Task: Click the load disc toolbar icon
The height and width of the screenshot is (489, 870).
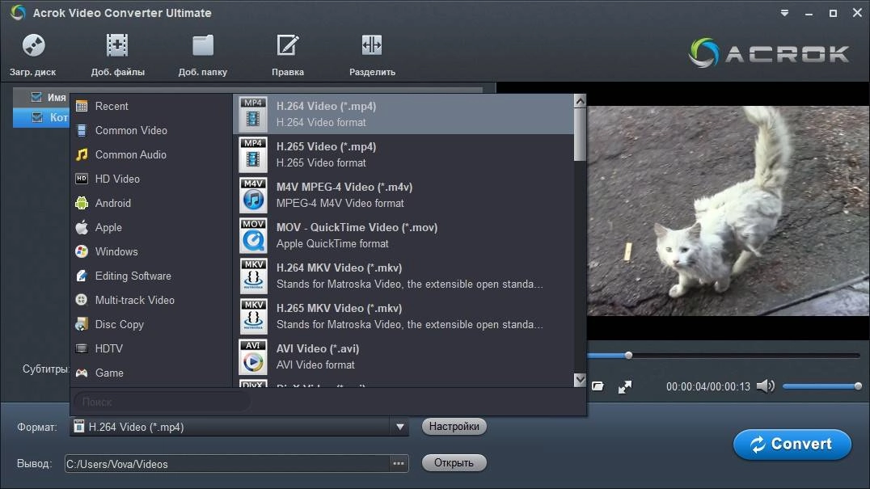Action: (33, 45)
